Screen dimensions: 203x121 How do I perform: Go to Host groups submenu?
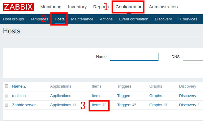(14, 19)
